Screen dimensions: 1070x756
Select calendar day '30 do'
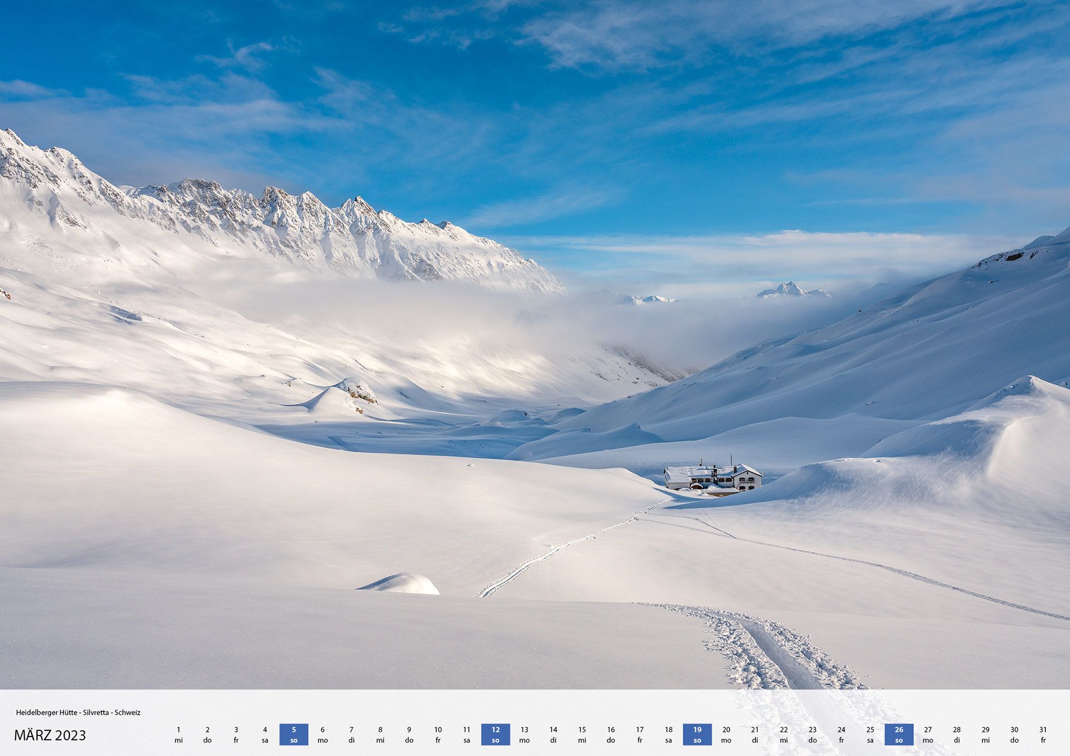click(1014, 735)
